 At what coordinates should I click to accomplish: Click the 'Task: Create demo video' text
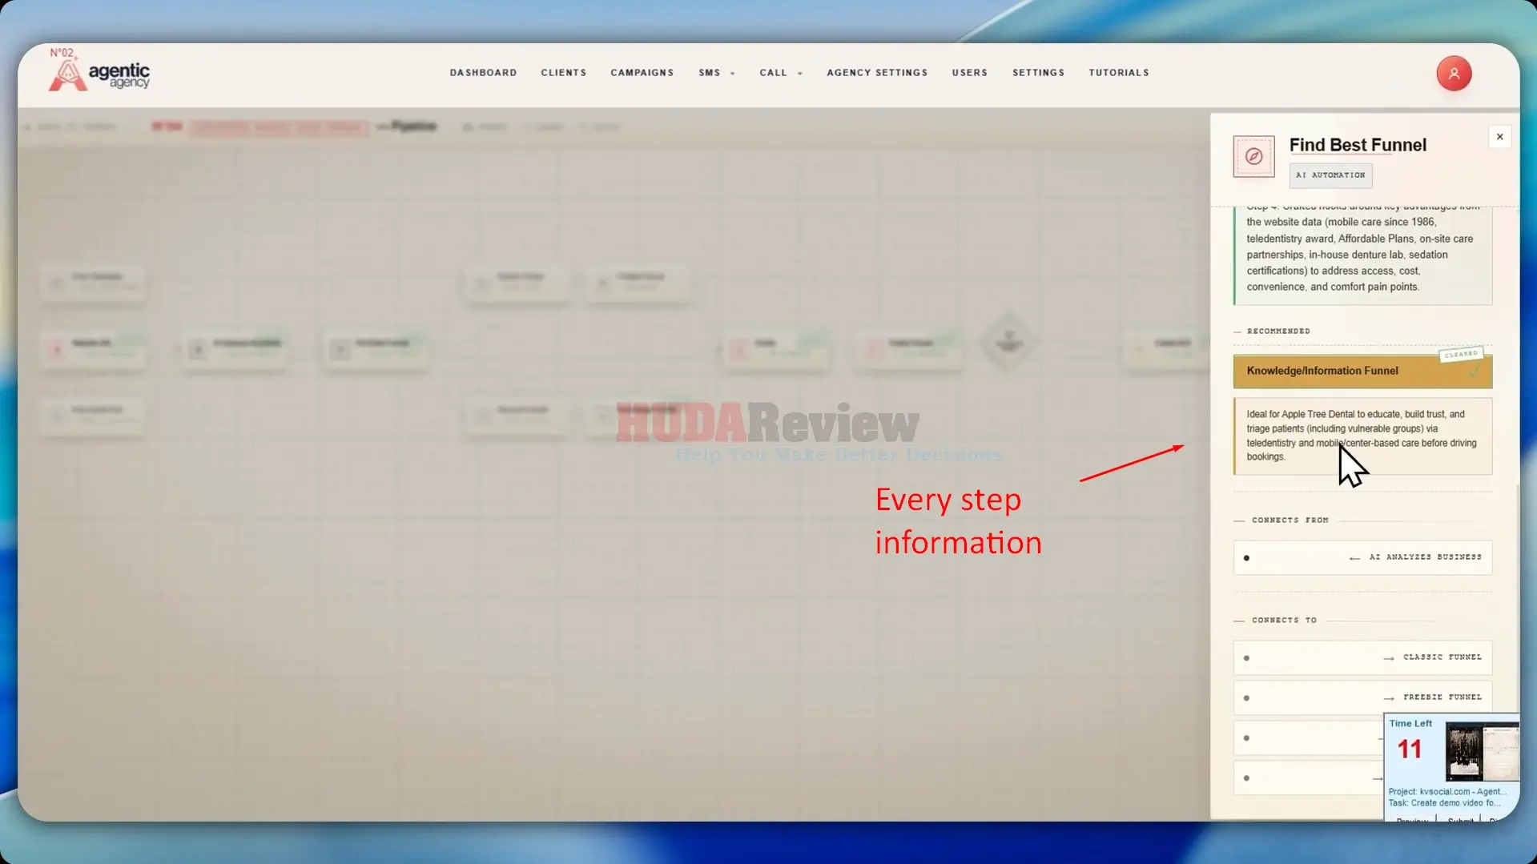click(x=1444, y=803)
